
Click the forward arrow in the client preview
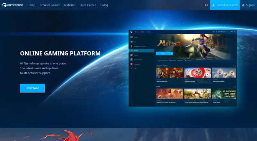pyautogui.click(x=138, y=32)
